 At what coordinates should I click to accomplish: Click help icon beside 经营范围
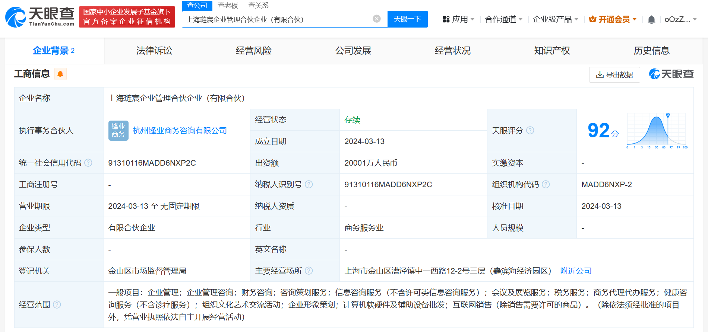(57, 305)
